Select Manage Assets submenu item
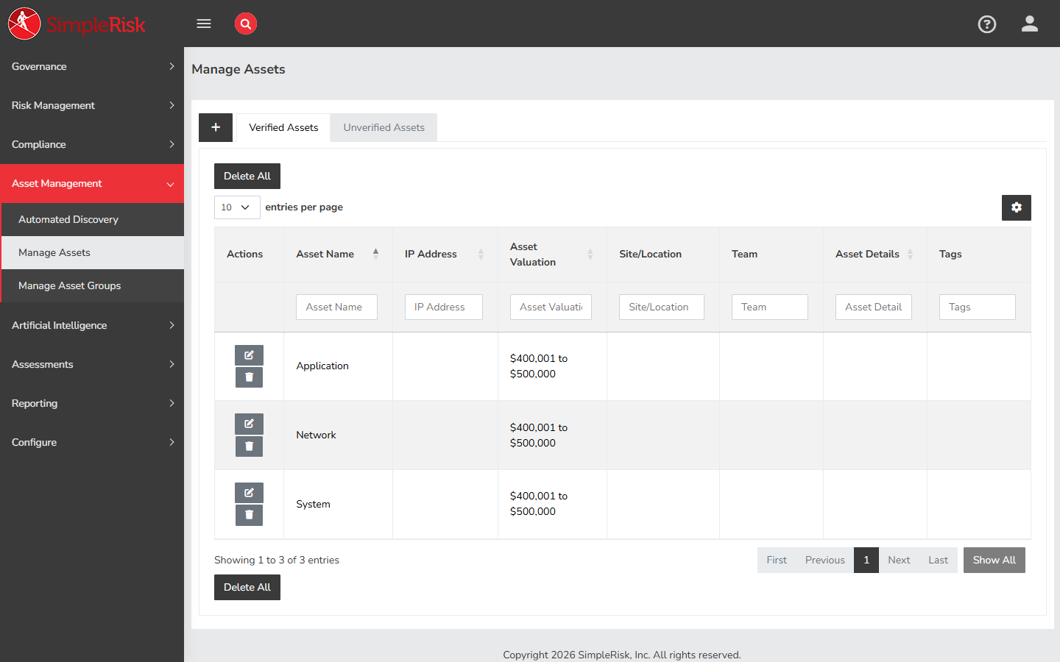 tap(93, 252)
